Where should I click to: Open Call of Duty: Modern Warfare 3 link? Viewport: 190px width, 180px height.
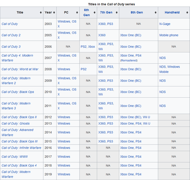point(16,106)
